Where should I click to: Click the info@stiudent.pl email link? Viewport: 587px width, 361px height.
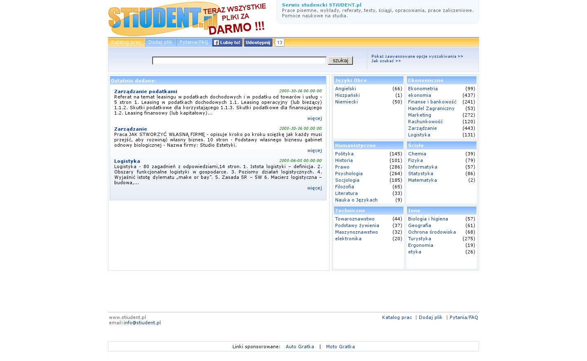pyautogui.click(x=142, y=323)
